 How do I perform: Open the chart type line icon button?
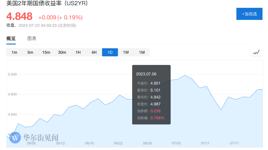[x=256, y=52]
